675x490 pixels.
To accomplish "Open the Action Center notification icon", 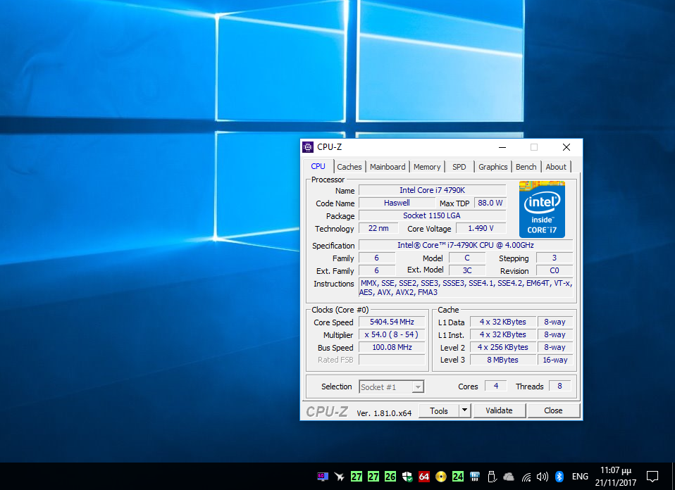I will point(652,476).
